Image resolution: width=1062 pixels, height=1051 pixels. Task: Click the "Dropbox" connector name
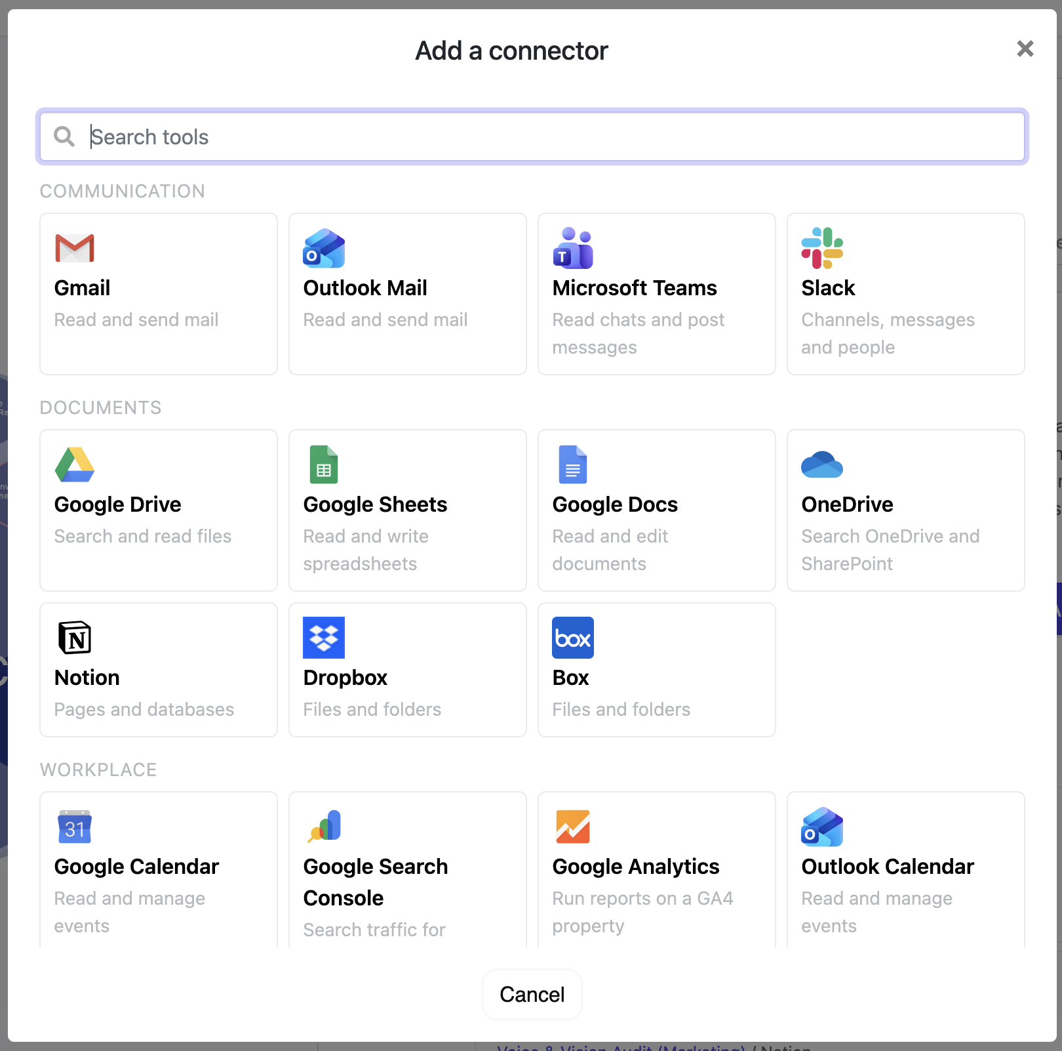(345, 678)
